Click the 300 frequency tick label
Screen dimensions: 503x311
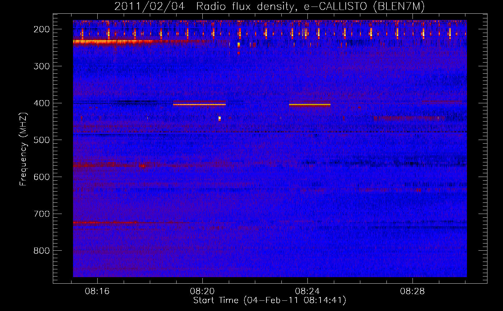tap(42, 66)
